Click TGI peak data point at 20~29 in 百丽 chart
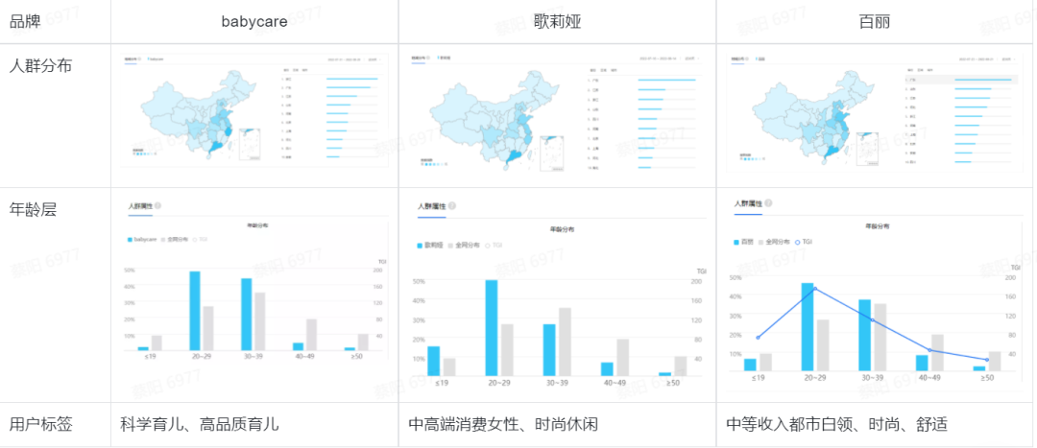Screen dimensions: 1037x448 pyautogui.click(x=814, y=288)
